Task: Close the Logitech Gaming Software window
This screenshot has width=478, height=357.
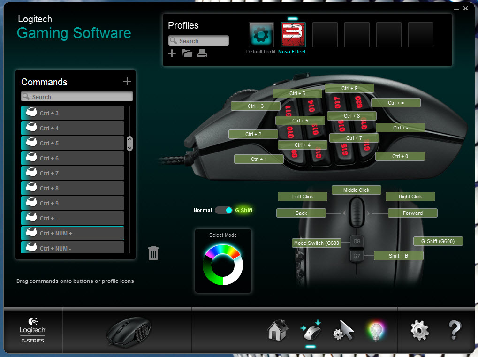Action: 465,8
